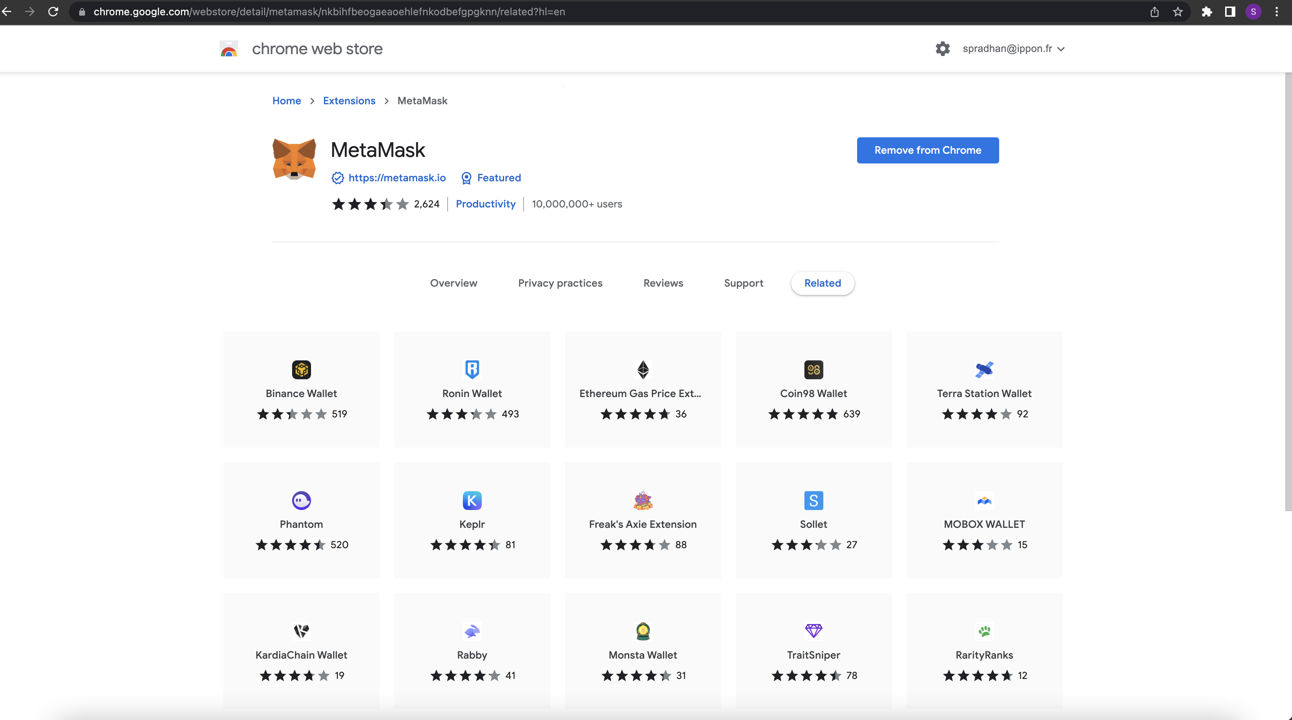The width and height of the screenshot is (1292, 720).
Task: Open the https://metamask.io link
Action: point(397,178)
